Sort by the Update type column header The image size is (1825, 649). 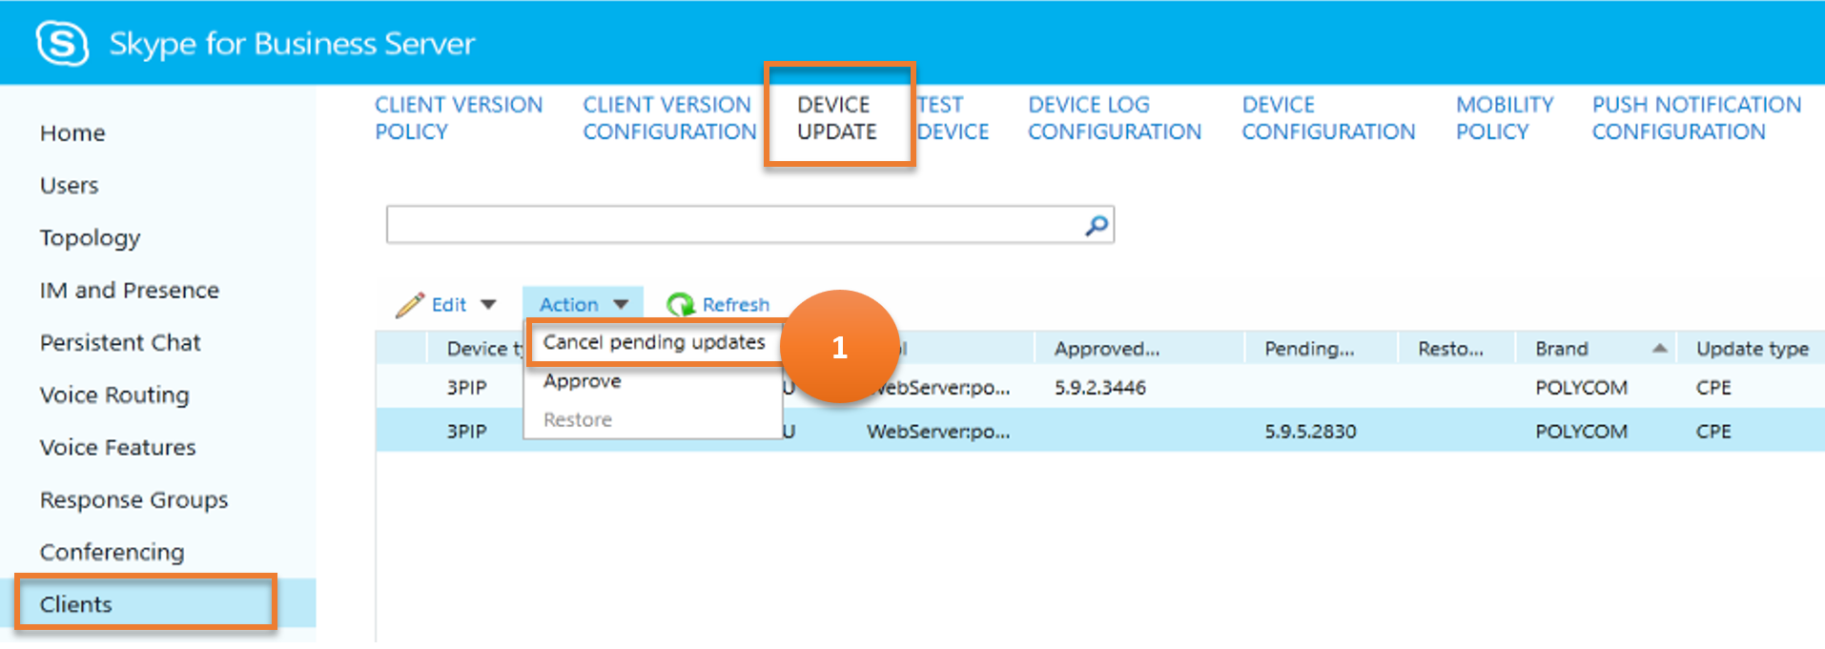click(x=1752, y=349)
